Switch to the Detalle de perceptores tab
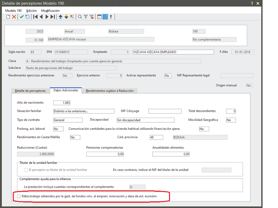278x208 pixels. point(31,91)
